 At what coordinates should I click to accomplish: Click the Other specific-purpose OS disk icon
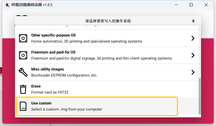(23, 38)
